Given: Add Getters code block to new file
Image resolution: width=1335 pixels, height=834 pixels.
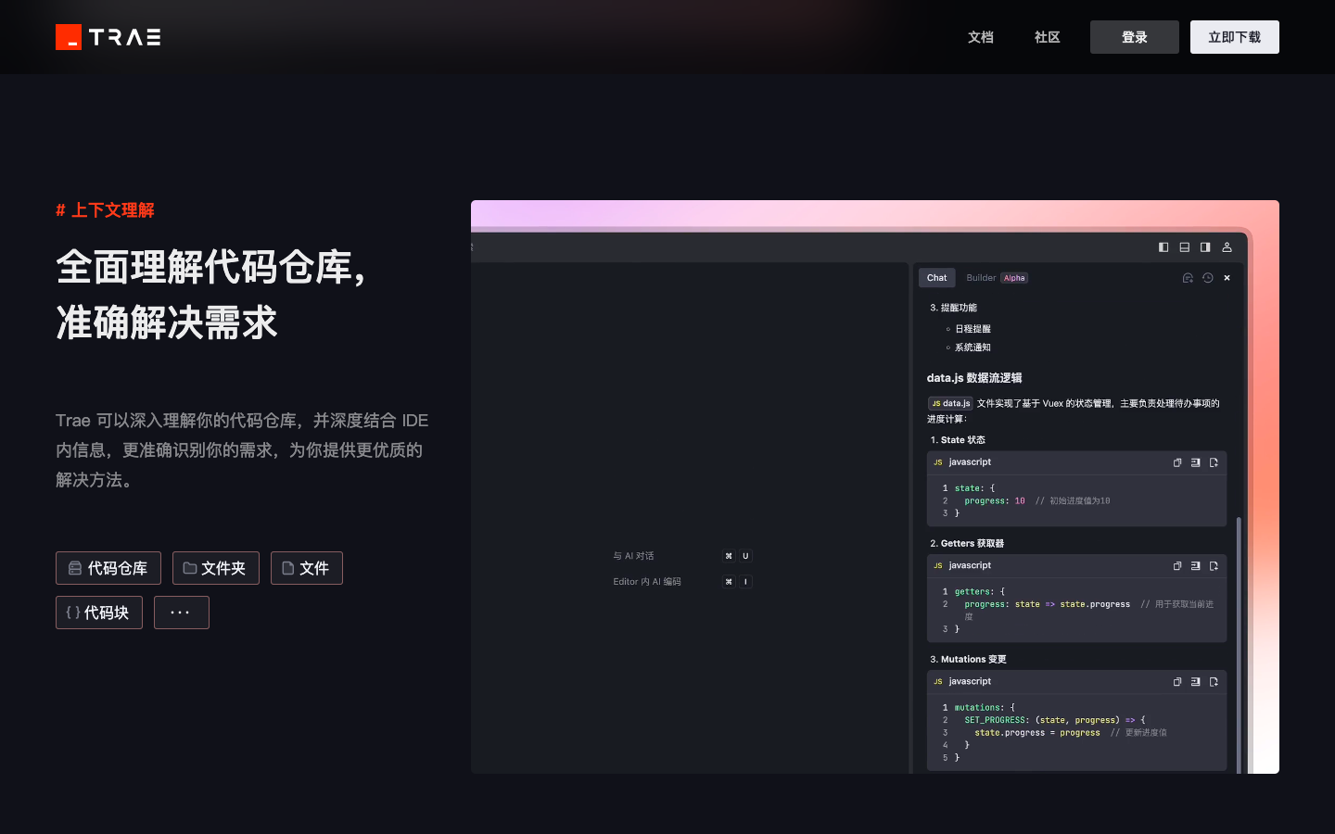Looking at the screenshot, I should 1214,566.
